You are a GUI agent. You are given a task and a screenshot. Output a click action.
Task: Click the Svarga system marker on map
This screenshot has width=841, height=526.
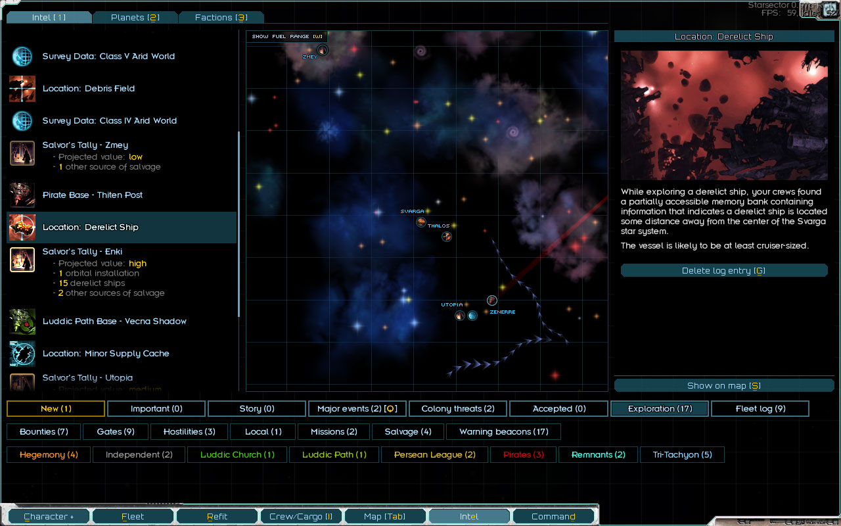(421, 222)
